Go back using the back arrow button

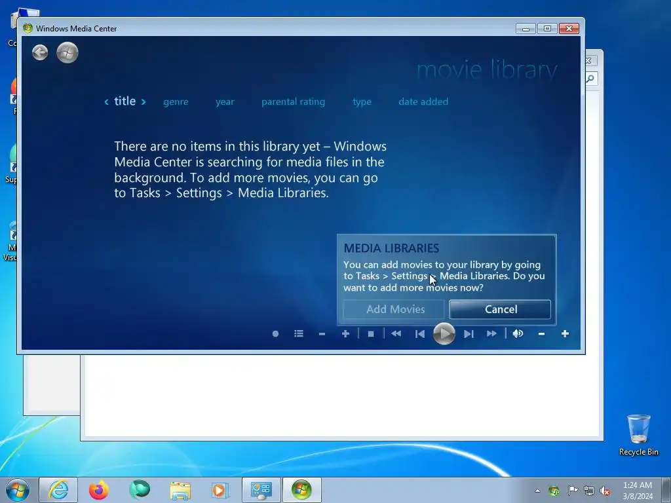click(x=40, y=52)
